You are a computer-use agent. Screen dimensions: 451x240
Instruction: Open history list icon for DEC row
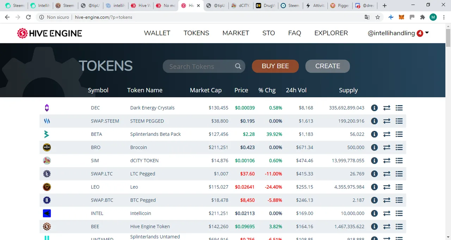399,108
